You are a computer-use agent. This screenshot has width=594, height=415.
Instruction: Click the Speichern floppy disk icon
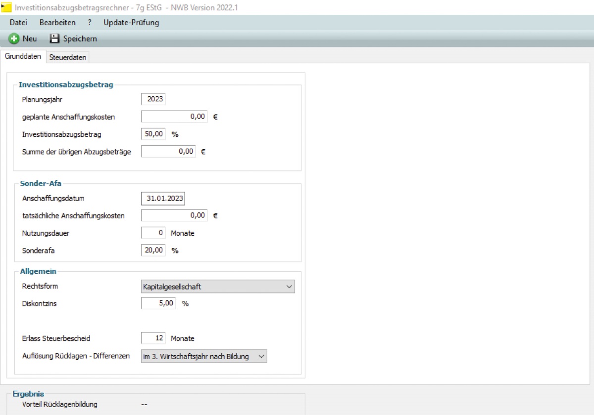tap(54, 39)
